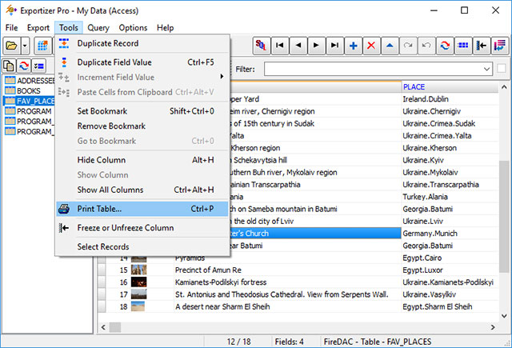The width and height of the screenshot is (512, 348).
Task: Click the open database folder icon
Action: pos(11,46)
